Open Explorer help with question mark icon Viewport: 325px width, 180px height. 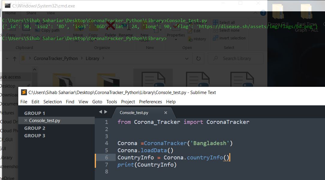click(x=263, y=13)
